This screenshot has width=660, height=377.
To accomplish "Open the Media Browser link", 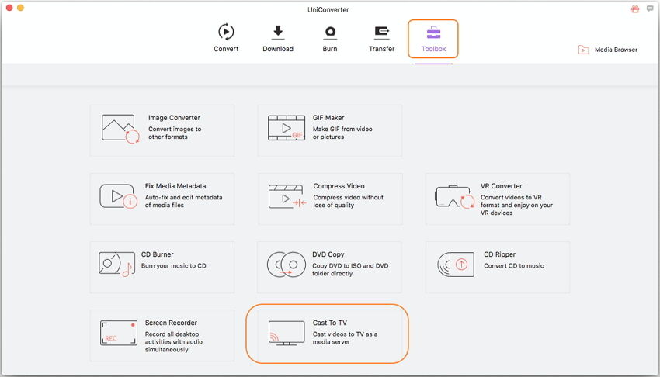I will [617, 50].
